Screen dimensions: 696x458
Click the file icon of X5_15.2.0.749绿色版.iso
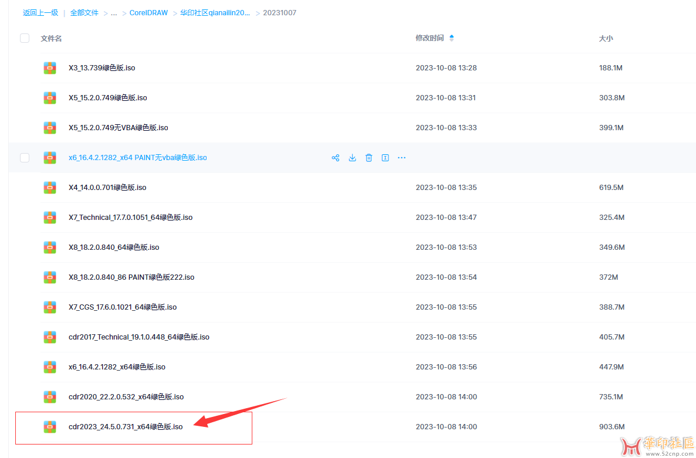coord(50,98)
